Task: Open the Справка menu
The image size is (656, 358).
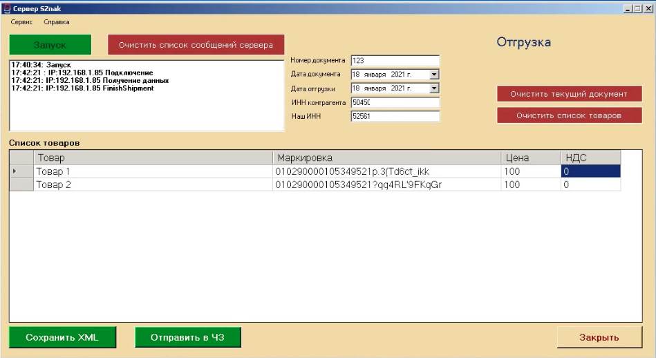Action: (x=57, y=22)
